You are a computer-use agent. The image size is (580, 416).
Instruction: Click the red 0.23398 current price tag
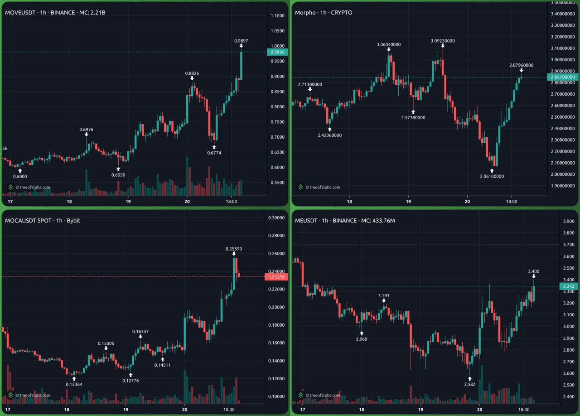point(275,276)
